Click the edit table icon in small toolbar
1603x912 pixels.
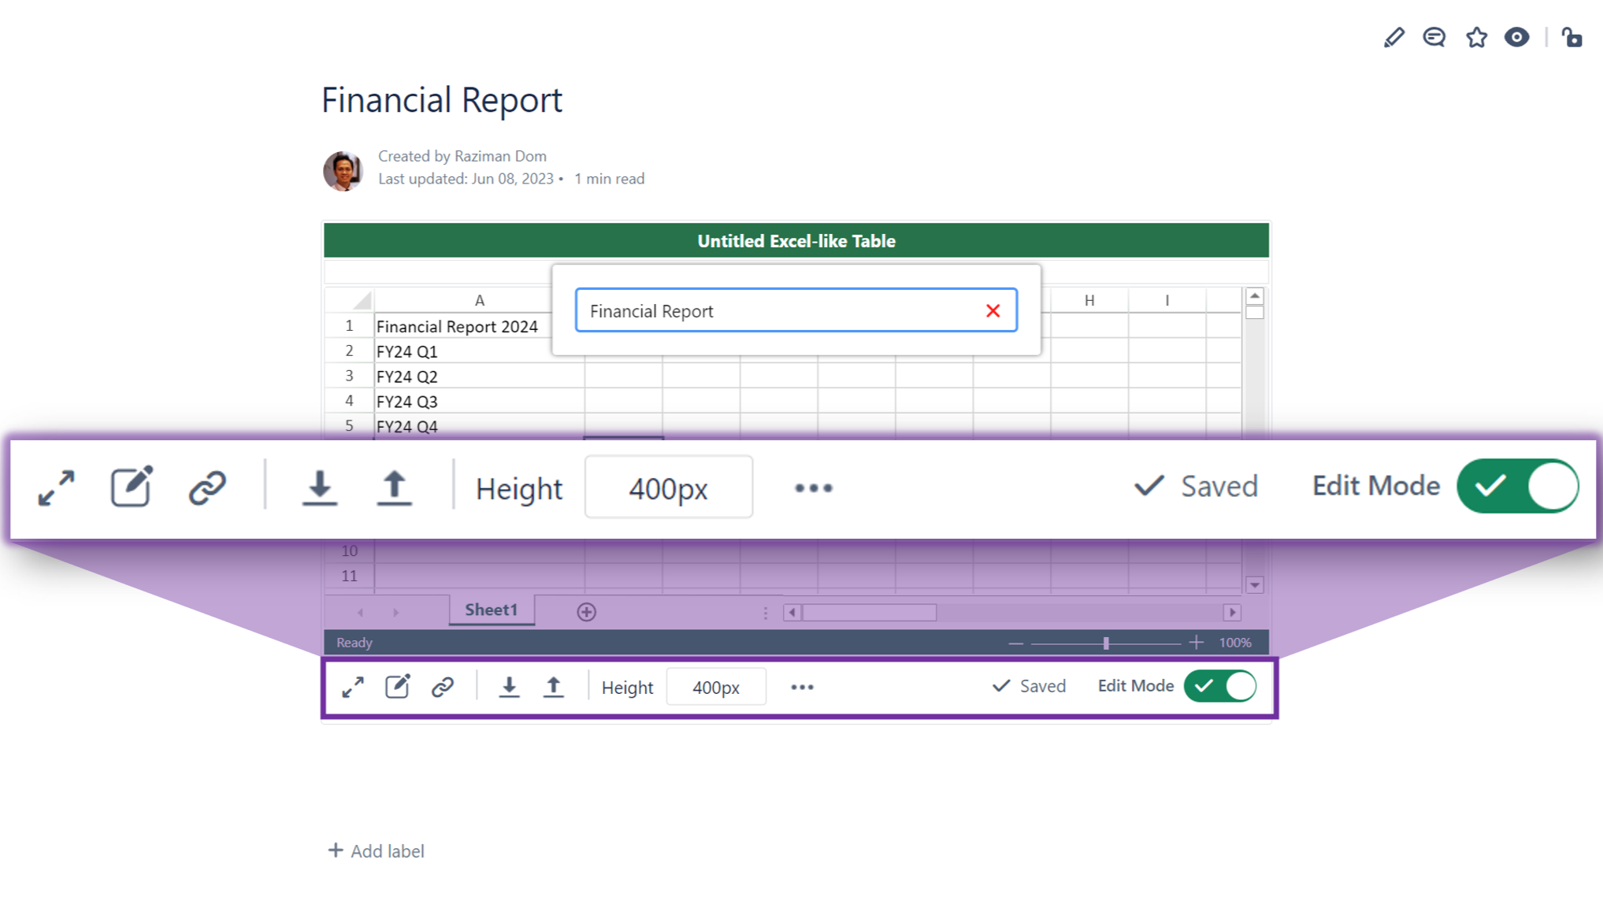click(x=398, y=687)
